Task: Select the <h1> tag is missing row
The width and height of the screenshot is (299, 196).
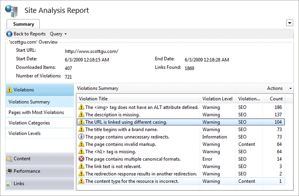Action: point(181,151)
